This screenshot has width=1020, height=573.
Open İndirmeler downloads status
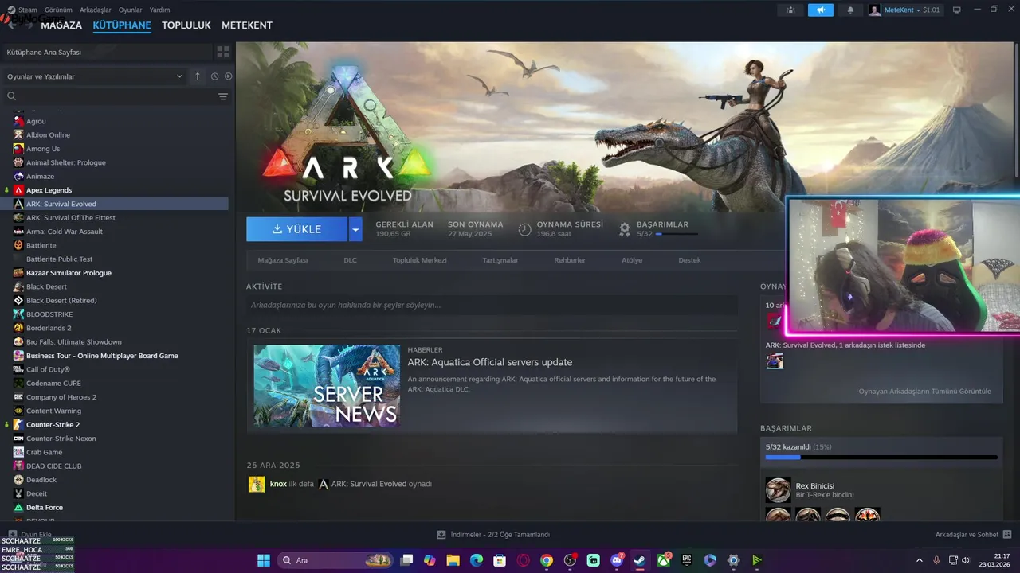click(493, 535)
